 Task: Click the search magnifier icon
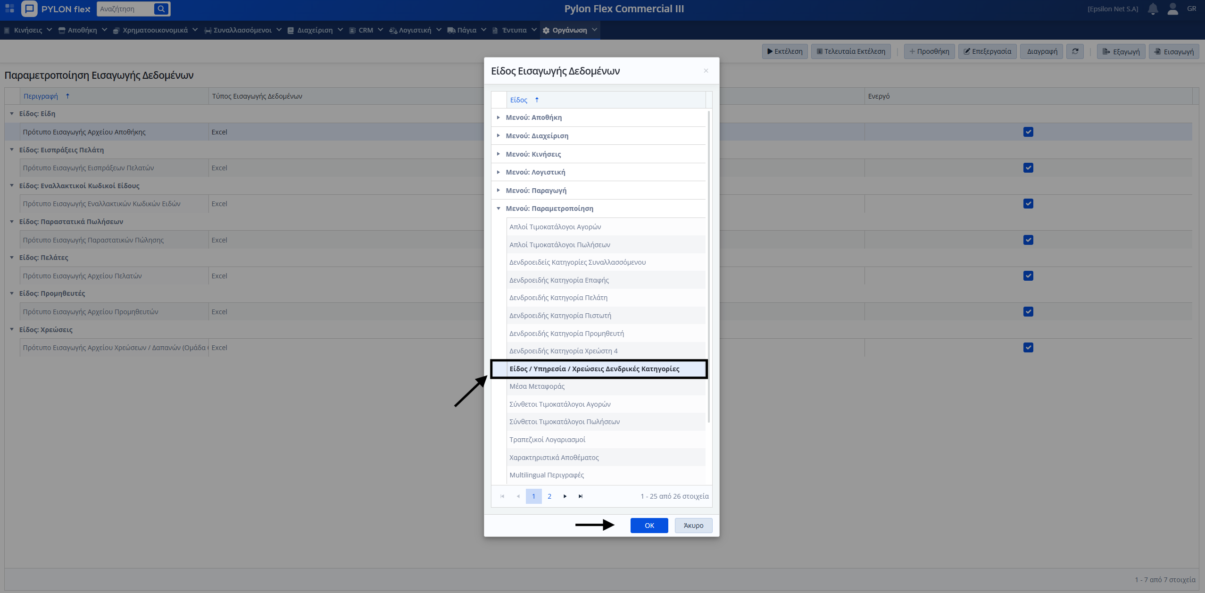(x=161, y=9)
